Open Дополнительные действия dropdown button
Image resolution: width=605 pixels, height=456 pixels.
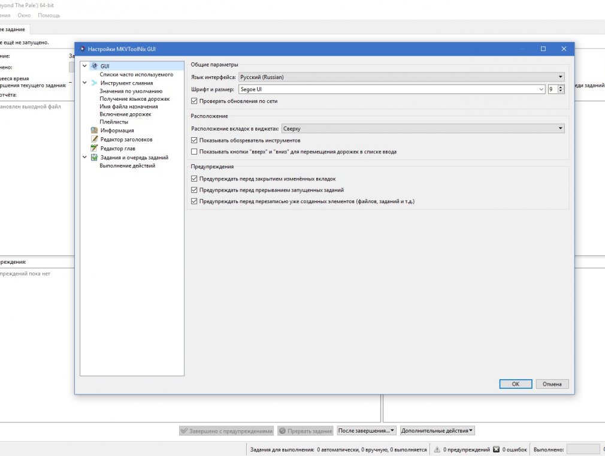click(437, 430)
